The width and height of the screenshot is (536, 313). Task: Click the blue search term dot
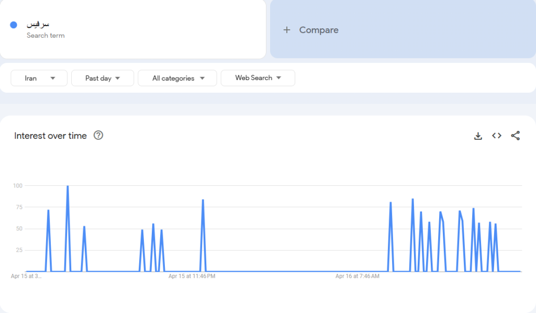pos(14,25)
